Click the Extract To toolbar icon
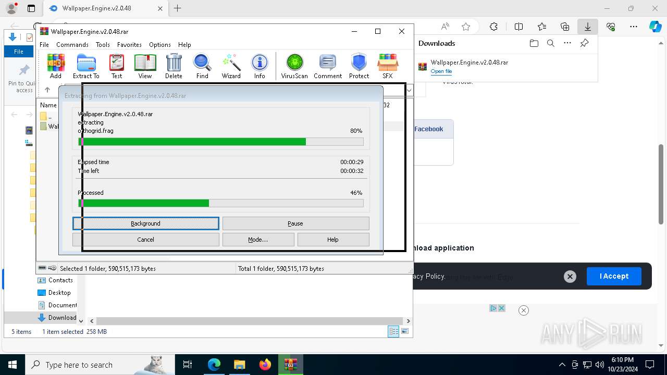Screen dimensions: 667x375 86,66
